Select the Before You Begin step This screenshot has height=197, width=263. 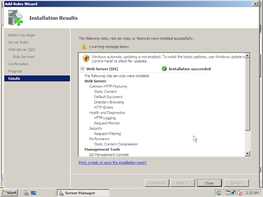pyautogui.click(x=22, y=35)
